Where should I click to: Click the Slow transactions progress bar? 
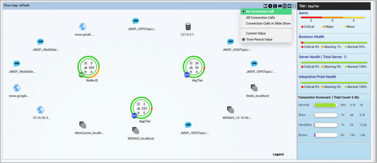pyautogui.click(x=326, y=115)
